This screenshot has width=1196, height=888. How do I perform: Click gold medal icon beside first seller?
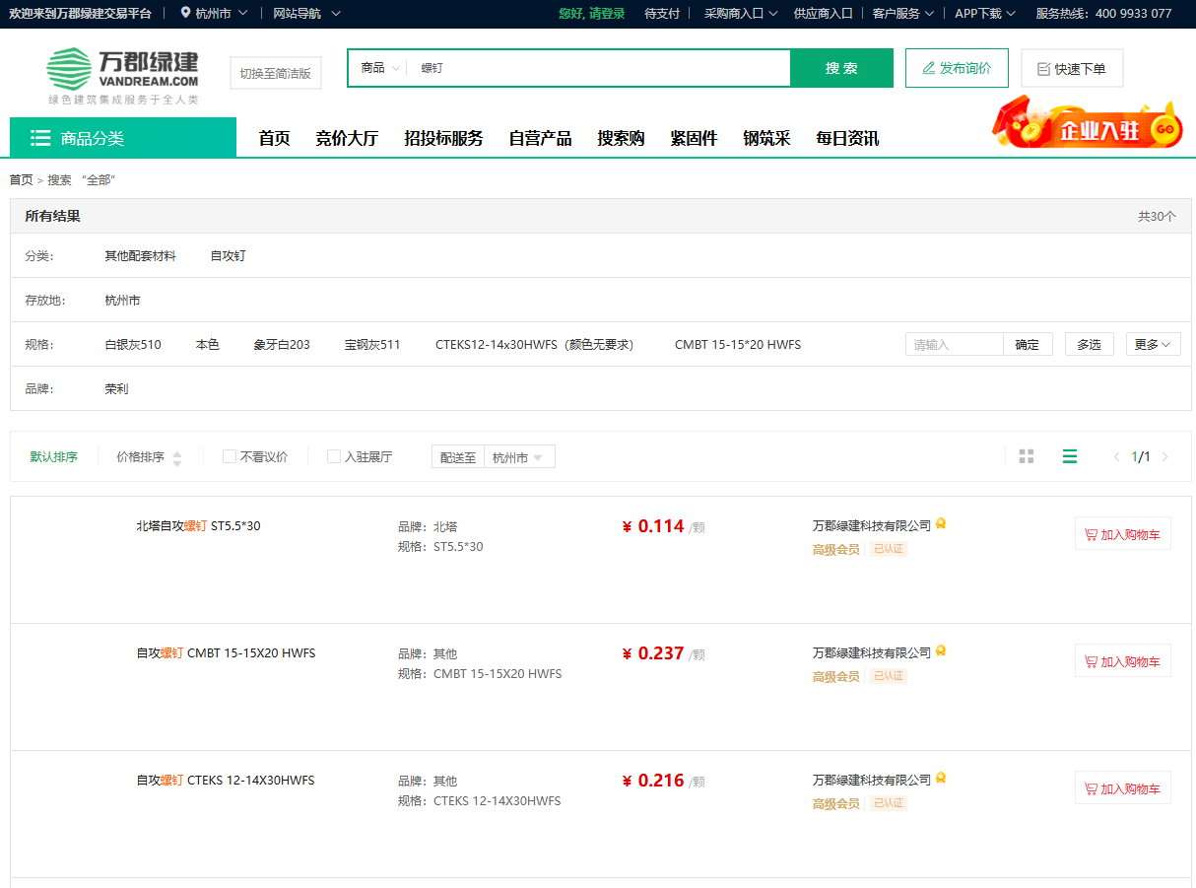pos(941,524)
